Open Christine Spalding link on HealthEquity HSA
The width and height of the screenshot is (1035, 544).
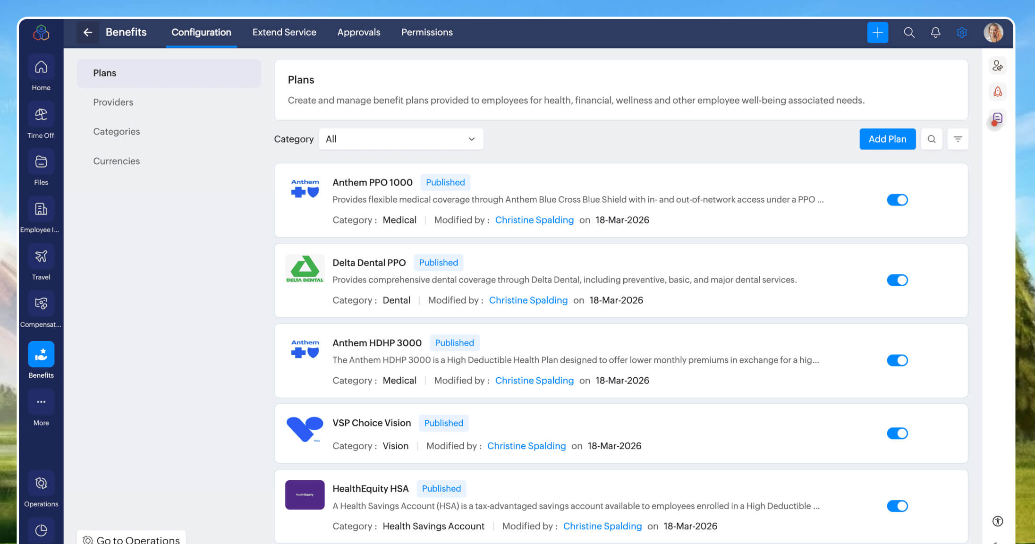tap(602, 526)
